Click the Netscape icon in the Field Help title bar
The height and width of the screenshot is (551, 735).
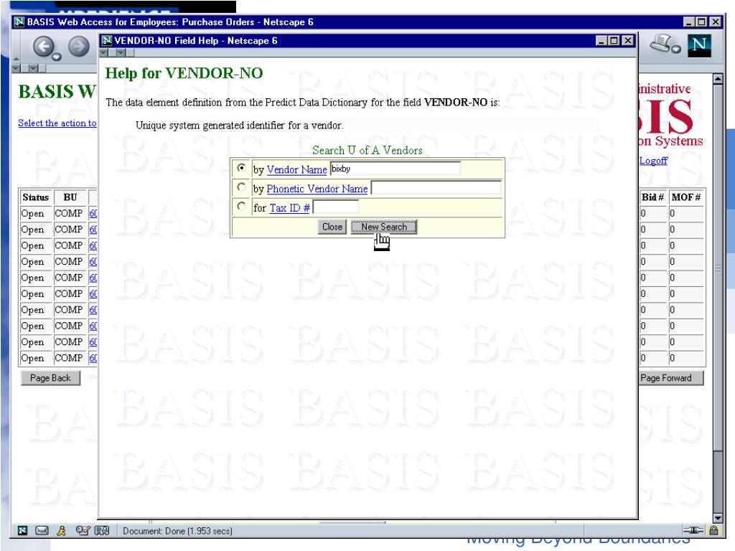pyautogui.click(x=108, y=40)
